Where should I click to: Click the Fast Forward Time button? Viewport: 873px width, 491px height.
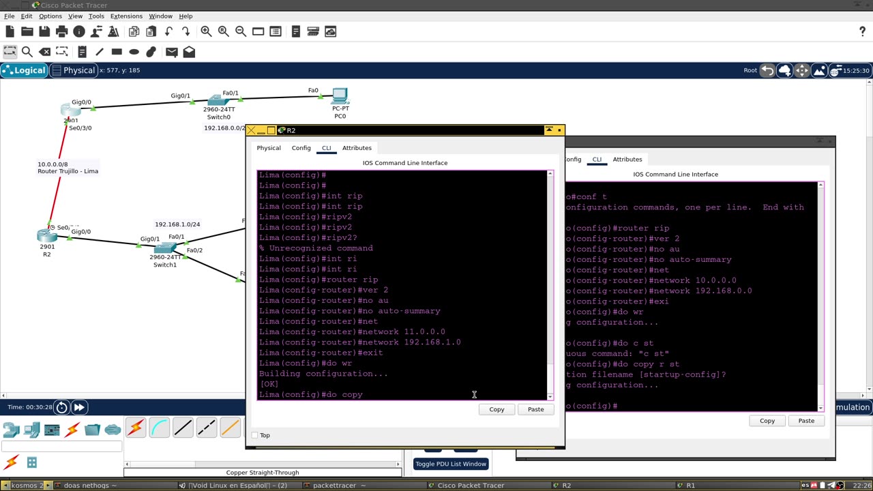[79, 407]
